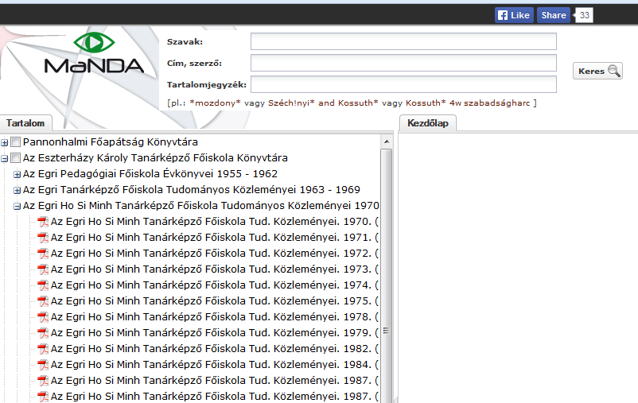Click the PDF icon for the 1970 volume
This screenshot has height=403, width=638.
click(43, 222)
